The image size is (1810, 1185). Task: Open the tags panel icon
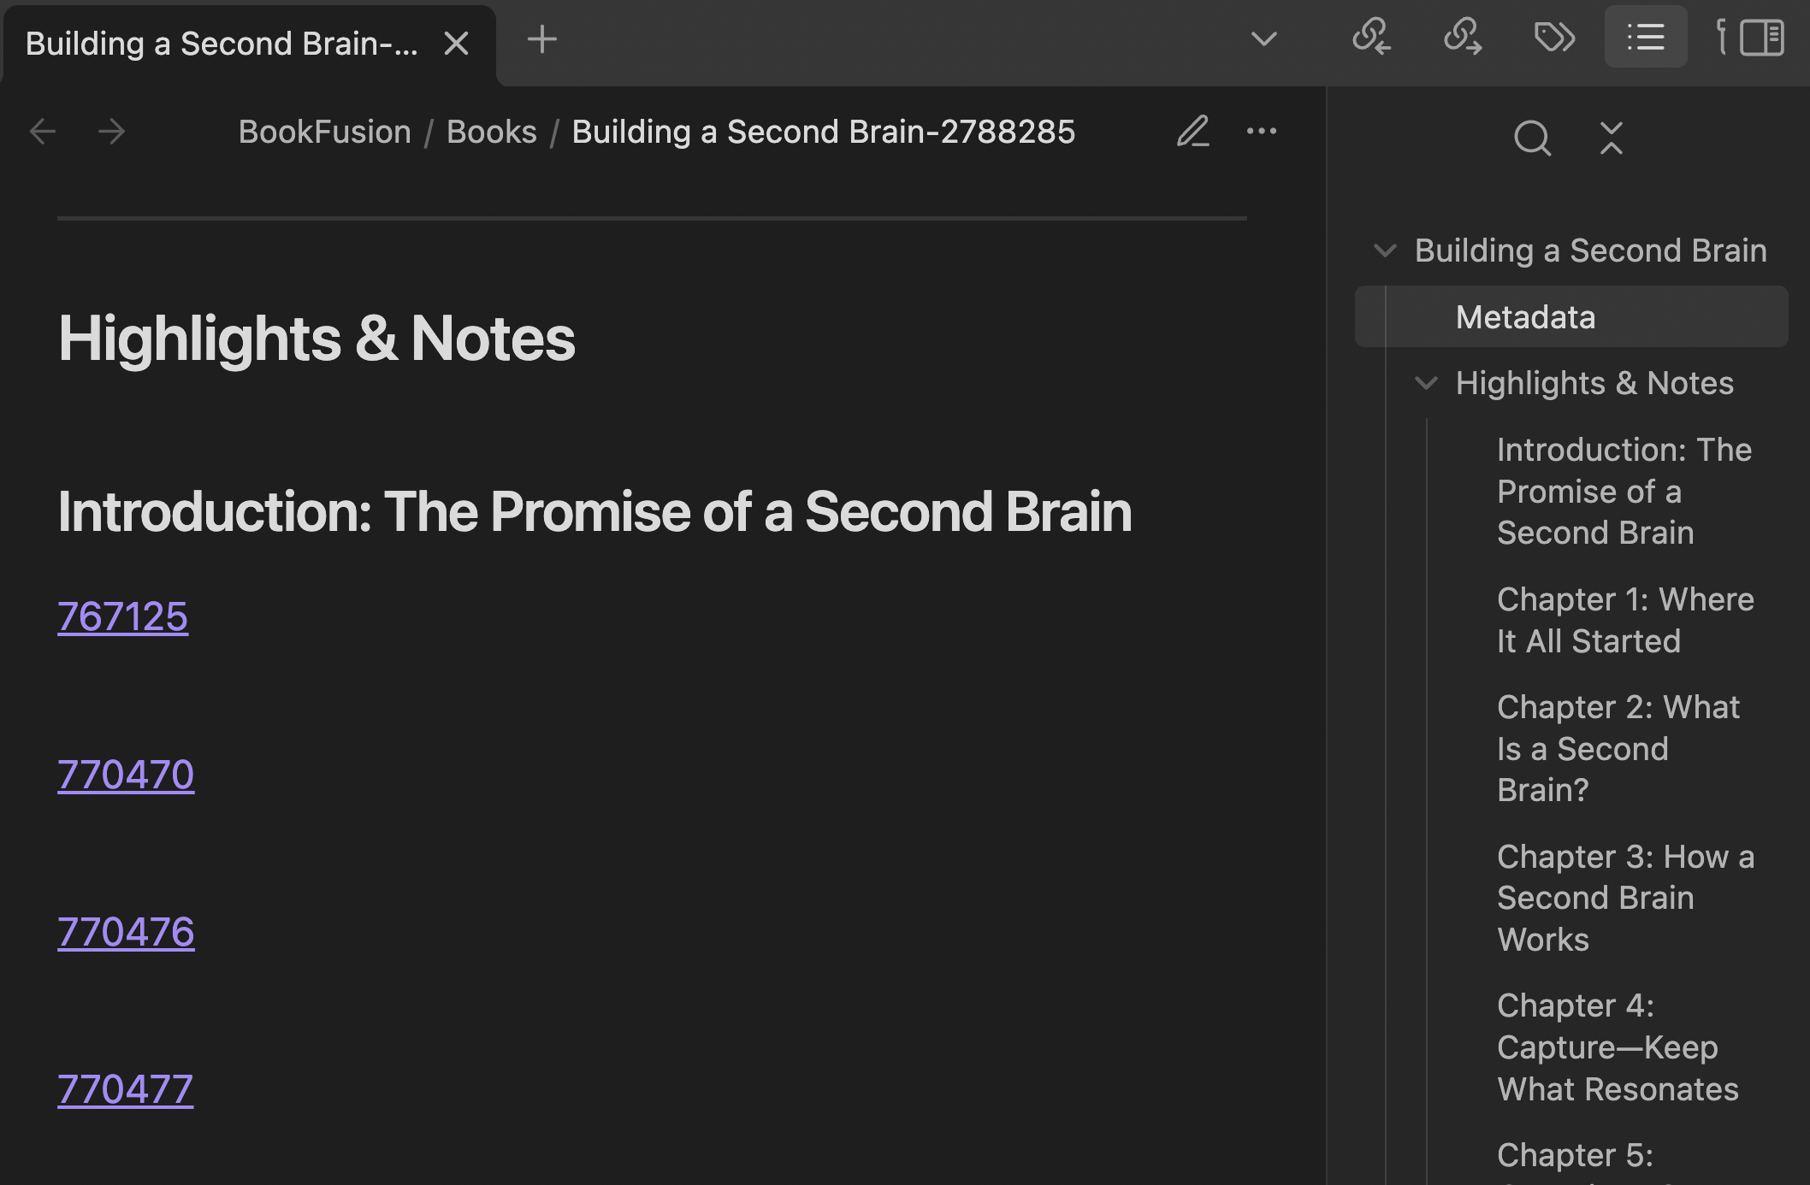click(x=1554, y=37)
